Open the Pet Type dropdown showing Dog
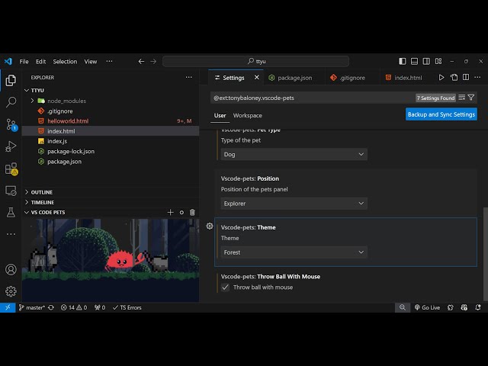The width and height of the screenshot is (488, 366). [294, 154]
